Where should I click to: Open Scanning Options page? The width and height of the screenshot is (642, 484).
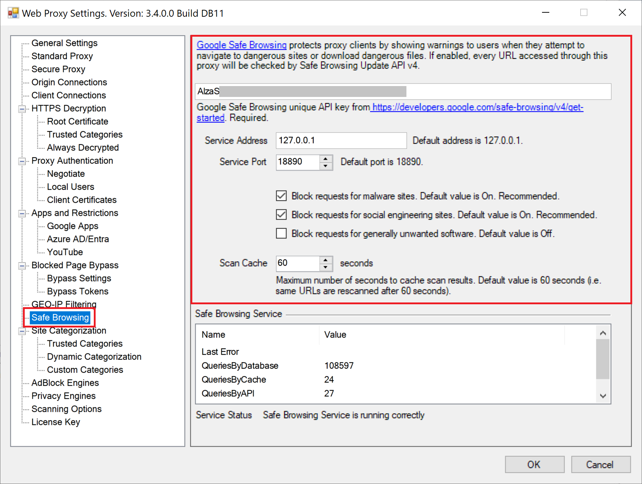[67, 409]
